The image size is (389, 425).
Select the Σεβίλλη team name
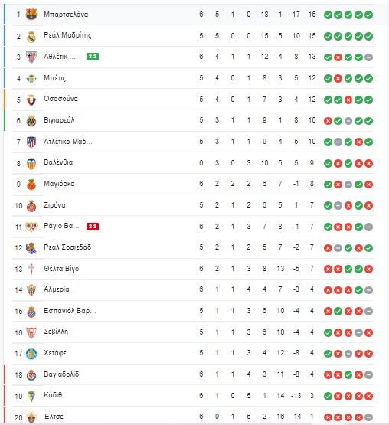coord(56,332)
